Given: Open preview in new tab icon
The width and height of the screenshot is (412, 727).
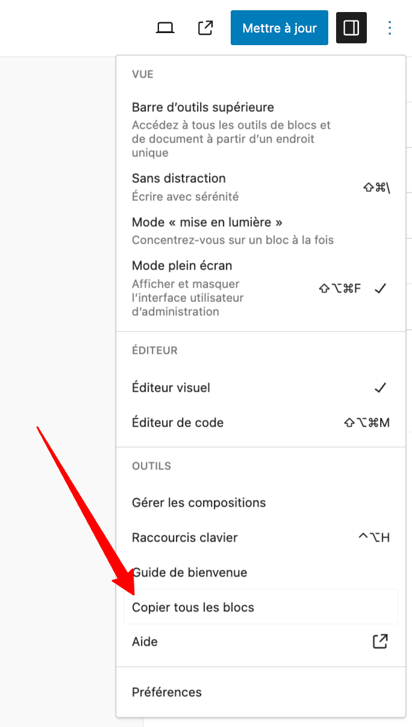Looking at the screenshot, I should pyautogui.click(x=205, y=27).
